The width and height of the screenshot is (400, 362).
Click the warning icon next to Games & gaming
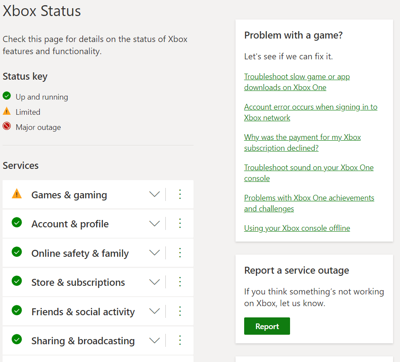click(x=16, y=194)
